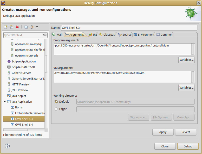The image size is (202, 154).
Task: Click working directory Variables... button
Action: point(184,117)
